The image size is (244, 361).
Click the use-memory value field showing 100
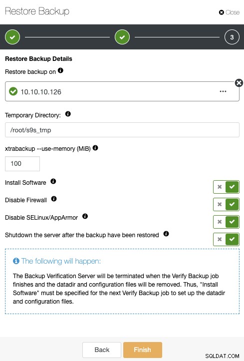(22, 164)
